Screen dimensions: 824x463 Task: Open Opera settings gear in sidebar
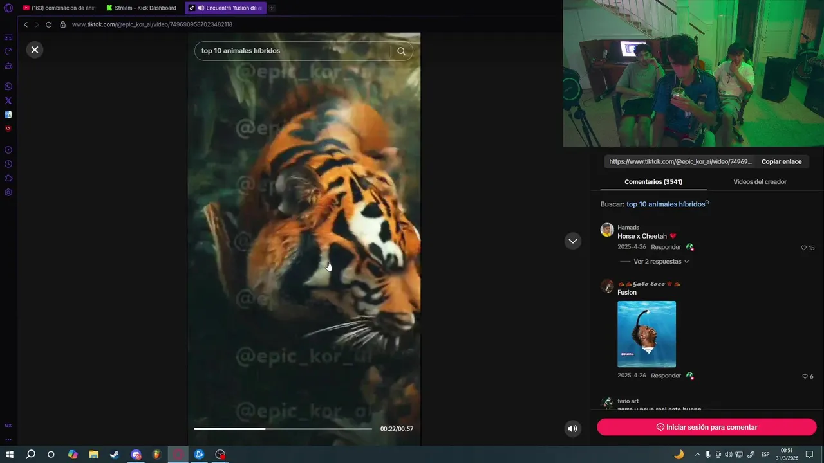8,192
